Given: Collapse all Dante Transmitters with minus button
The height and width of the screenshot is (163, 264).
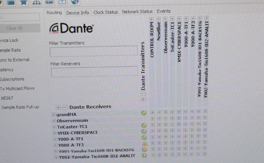Looking at the screenshot, I should 143,93.
